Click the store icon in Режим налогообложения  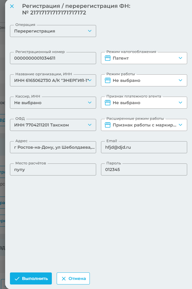point(108,58)
